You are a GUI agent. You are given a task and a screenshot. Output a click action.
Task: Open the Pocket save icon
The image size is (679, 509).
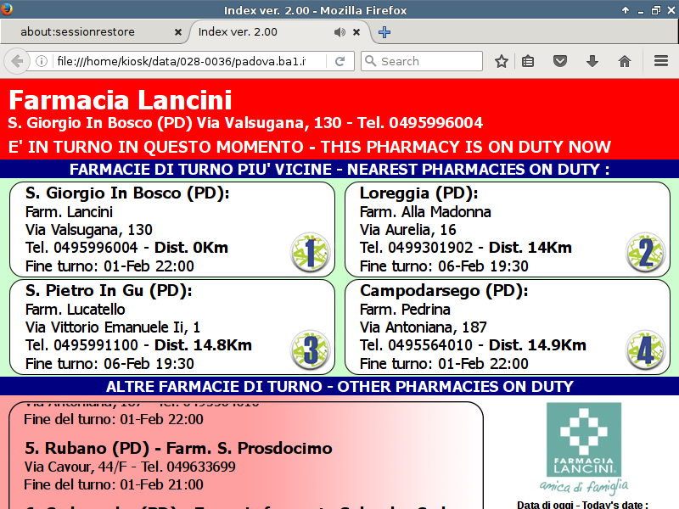pyautogui.click(x=560, y=61)
